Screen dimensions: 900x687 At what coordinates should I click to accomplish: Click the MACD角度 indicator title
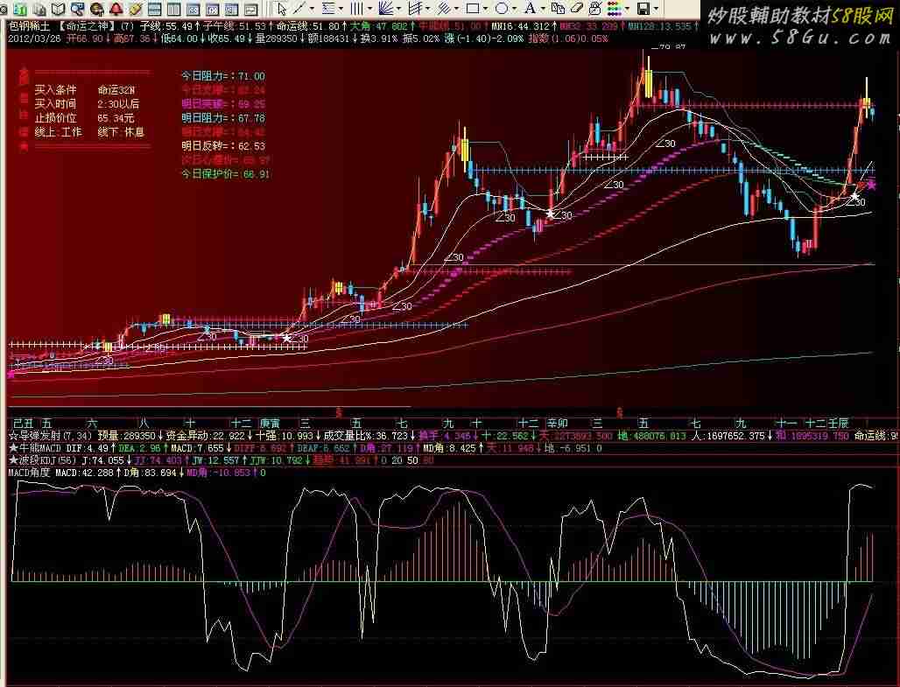click(29, 473)
